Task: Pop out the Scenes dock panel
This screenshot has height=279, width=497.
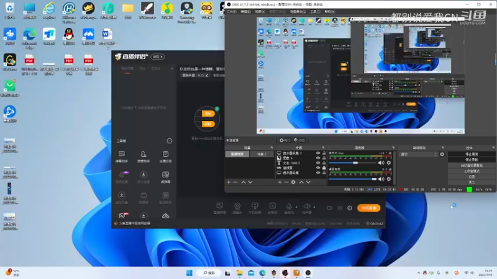Action: 271,148
